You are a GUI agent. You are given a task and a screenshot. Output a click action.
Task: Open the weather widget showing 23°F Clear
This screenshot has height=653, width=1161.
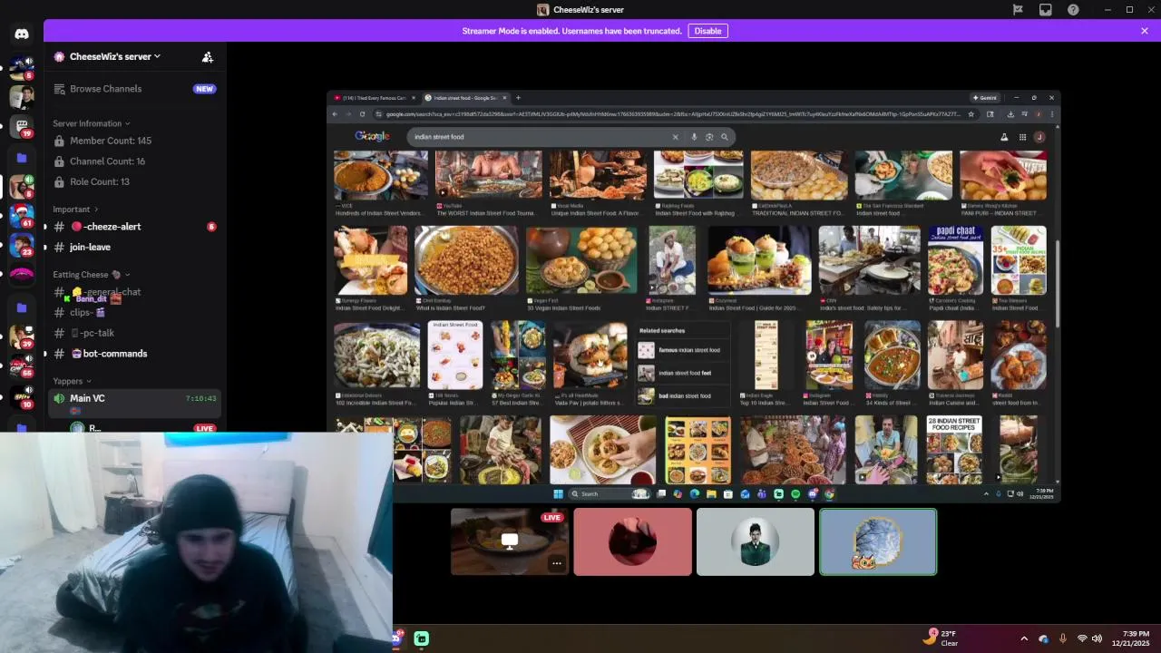(x=941, y=638)
